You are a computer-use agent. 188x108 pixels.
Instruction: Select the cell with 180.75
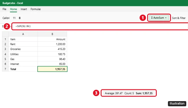[52, 54]
